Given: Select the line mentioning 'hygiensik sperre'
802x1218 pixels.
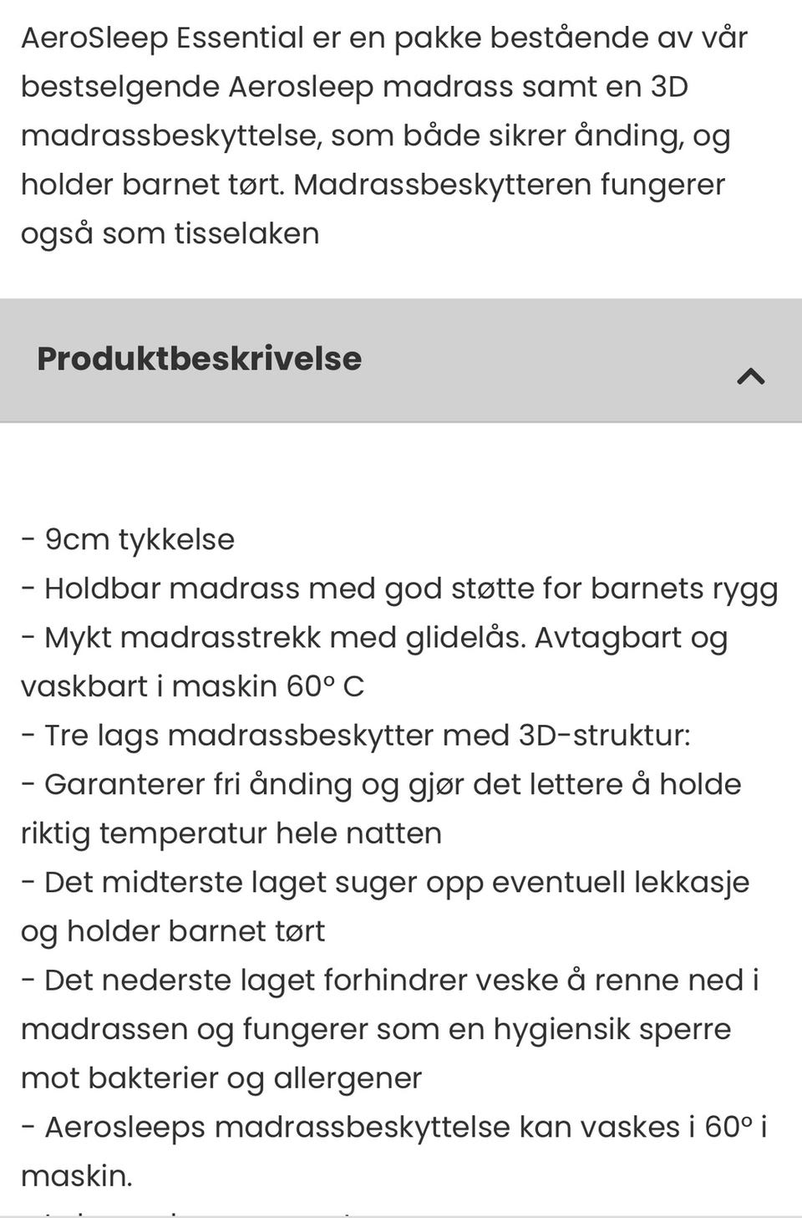Looking at the screenshot, I should pyautogui.click(x=376, y=1029).
